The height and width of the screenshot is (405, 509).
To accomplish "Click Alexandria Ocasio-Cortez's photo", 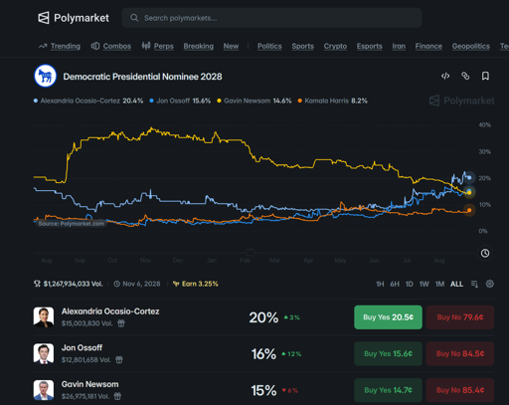I will [x=44, y=317].
